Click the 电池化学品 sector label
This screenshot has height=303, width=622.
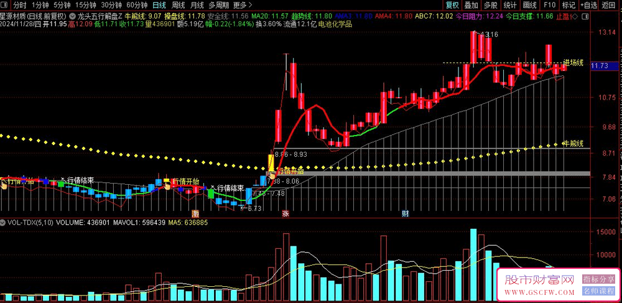[335, 24]
